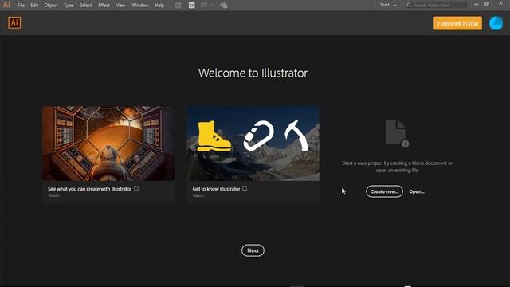Open the View menu
This screenshot has height=287, width=510.
[120, 6]
